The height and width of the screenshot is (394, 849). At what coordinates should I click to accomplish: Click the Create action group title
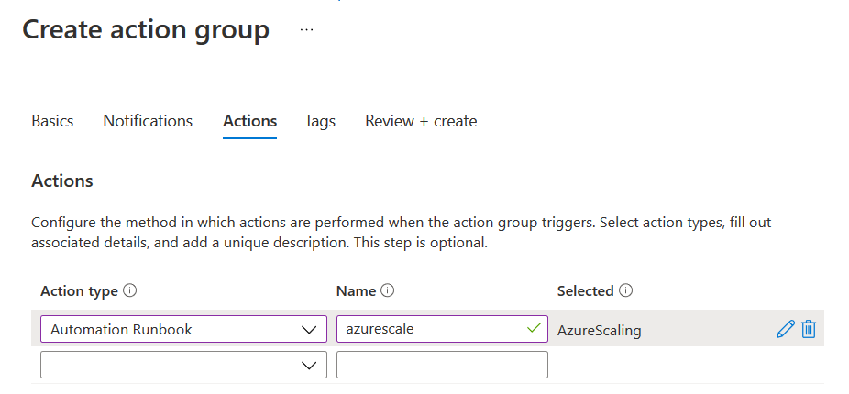coord(146,30)
